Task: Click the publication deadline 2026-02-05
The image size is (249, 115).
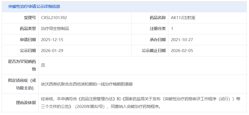Action: tap(182, 51)
